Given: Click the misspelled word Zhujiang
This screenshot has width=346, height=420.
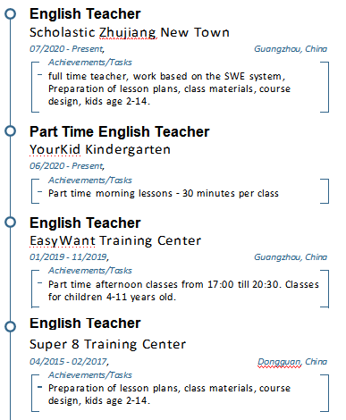Looking at the screenshot, I should (x=128, y=33).
